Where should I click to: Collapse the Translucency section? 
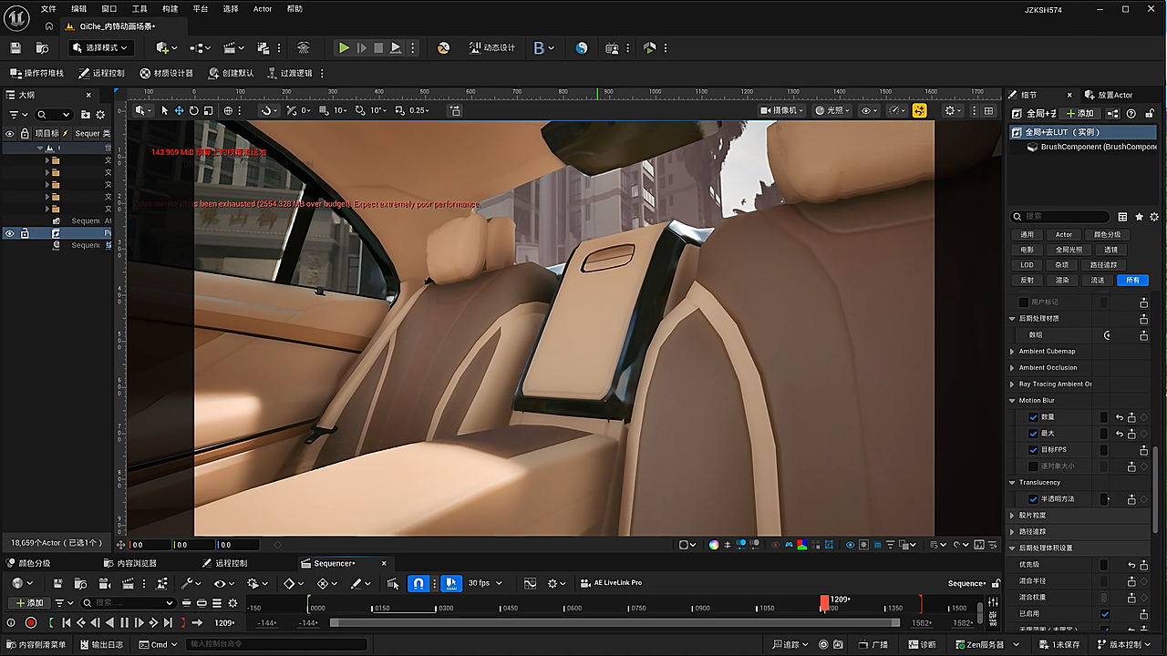point(1012,482)
